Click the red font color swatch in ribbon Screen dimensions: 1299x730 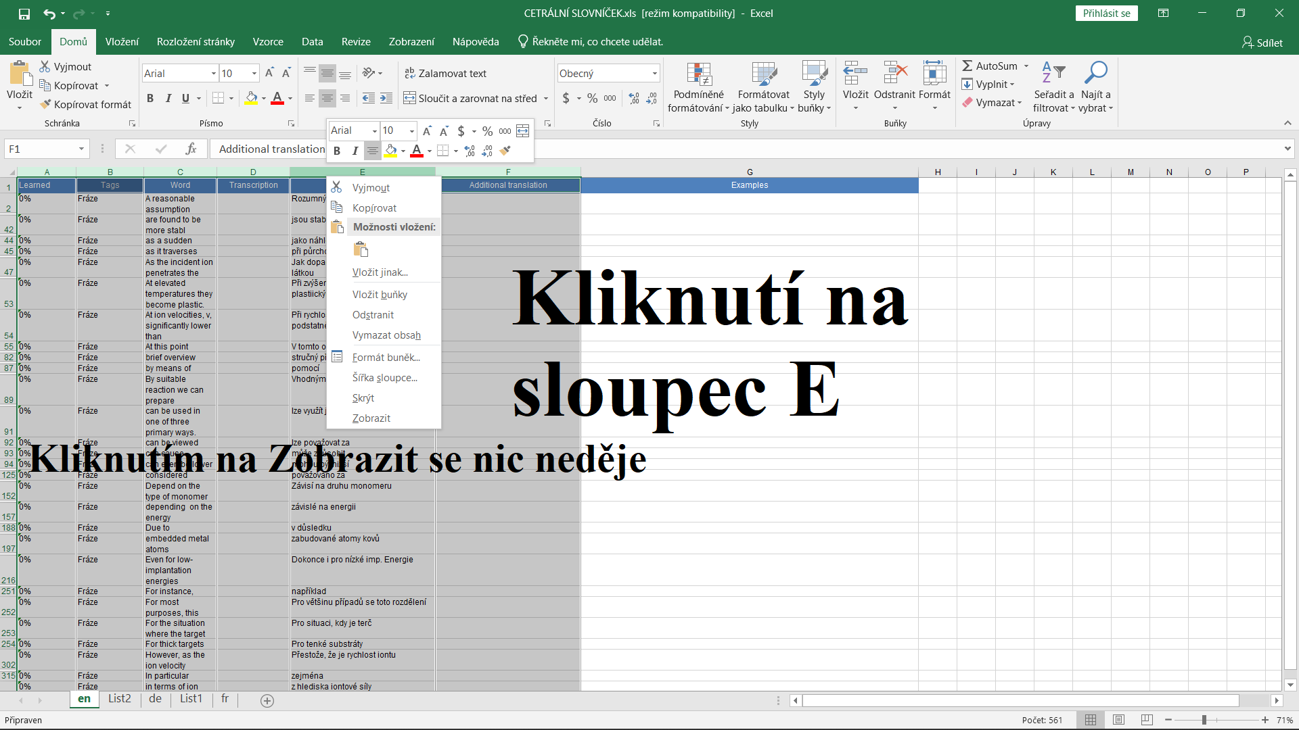277,99
